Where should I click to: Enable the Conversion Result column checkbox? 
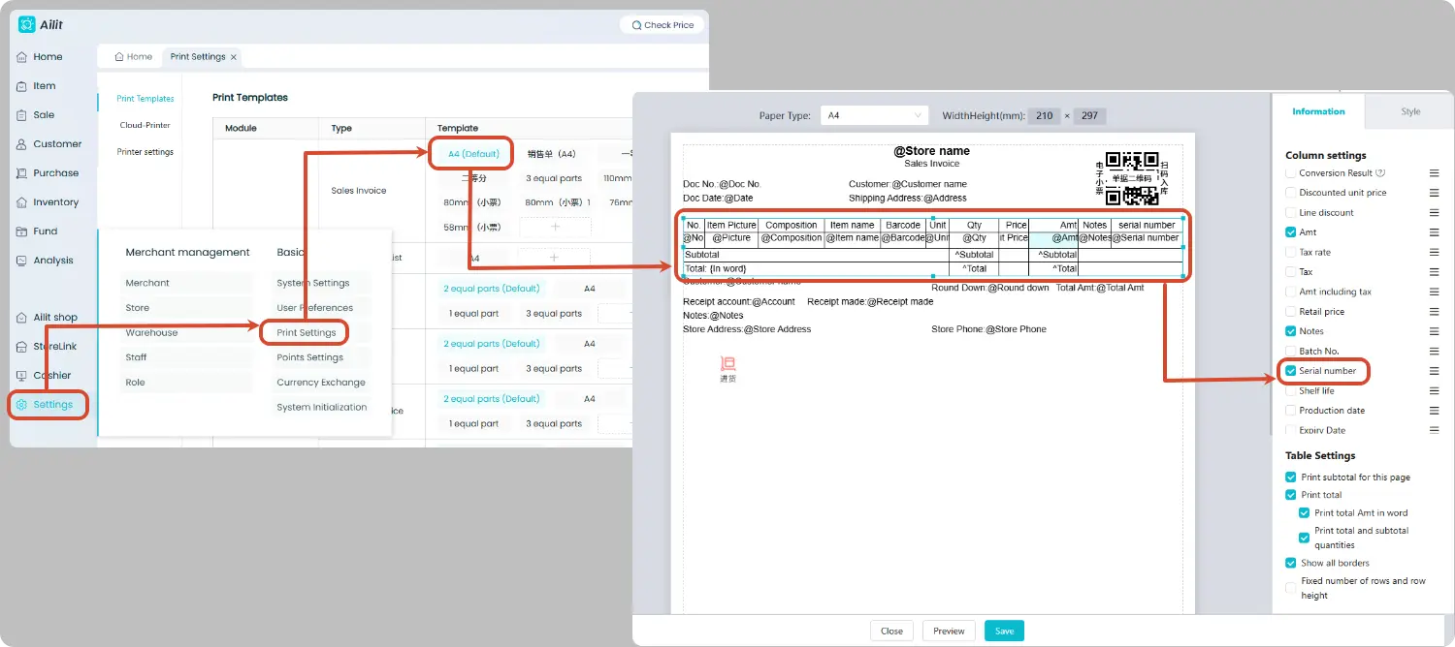tap(1290, 173)
